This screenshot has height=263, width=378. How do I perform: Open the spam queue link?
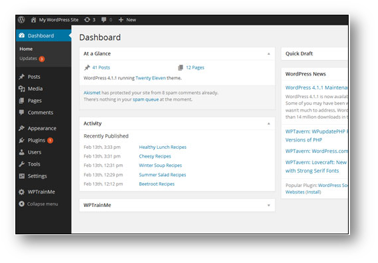(x=145, y=99)
